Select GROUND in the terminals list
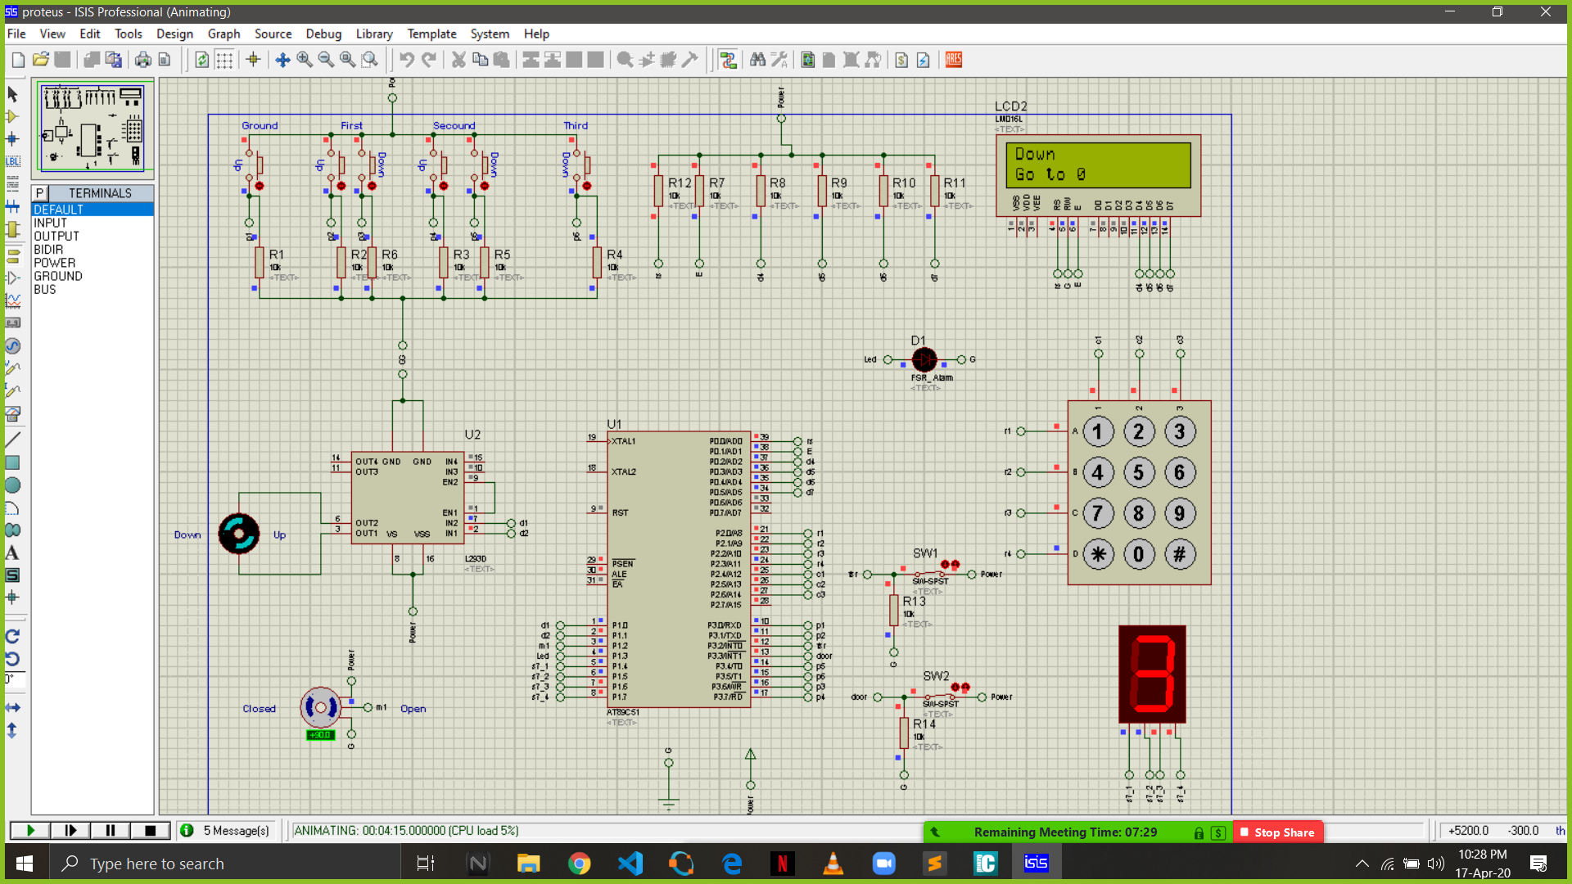The height and width of the screenshot is (884, 1572). tap(58, 276)
